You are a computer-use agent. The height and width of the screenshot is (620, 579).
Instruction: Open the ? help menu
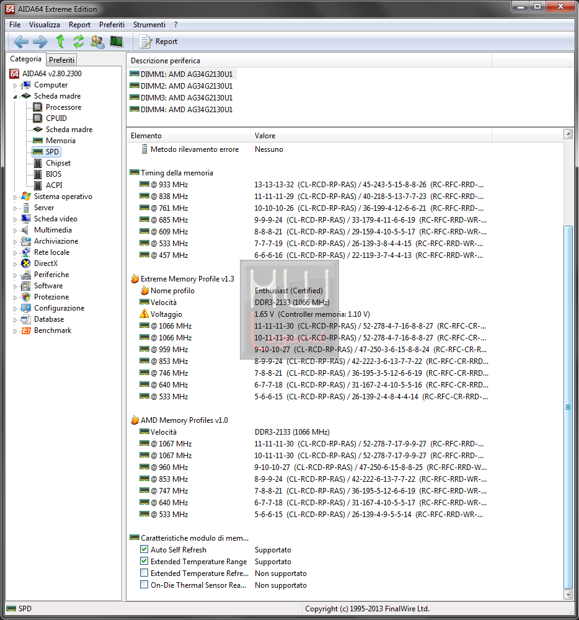pos(175,25)
